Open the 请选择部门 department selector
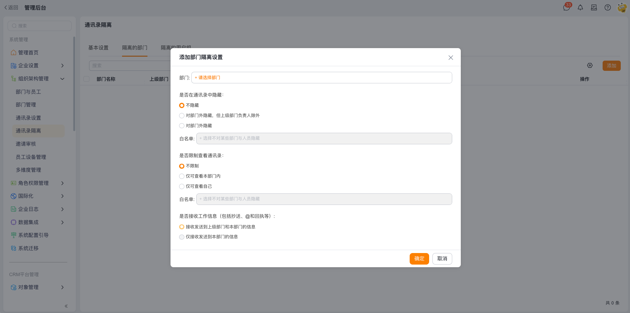The height and width of the screenshot is (313, 630). pos(322,78)
